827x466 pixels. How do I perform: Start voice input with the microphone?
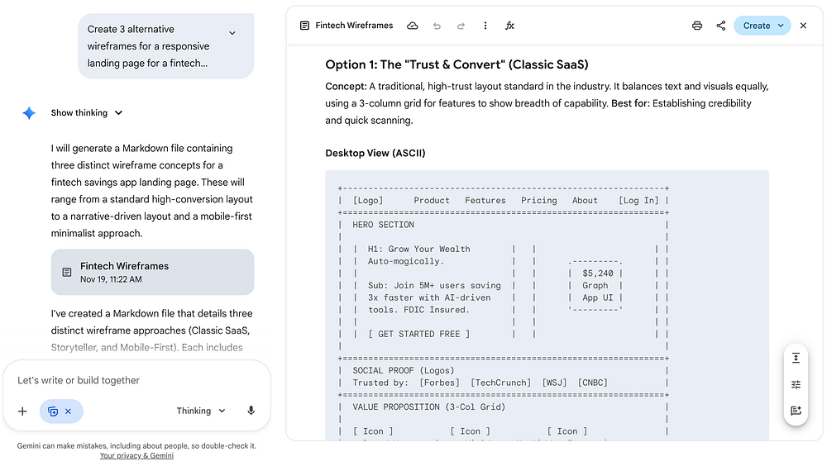pyautogui.click(x=251, y=411)
